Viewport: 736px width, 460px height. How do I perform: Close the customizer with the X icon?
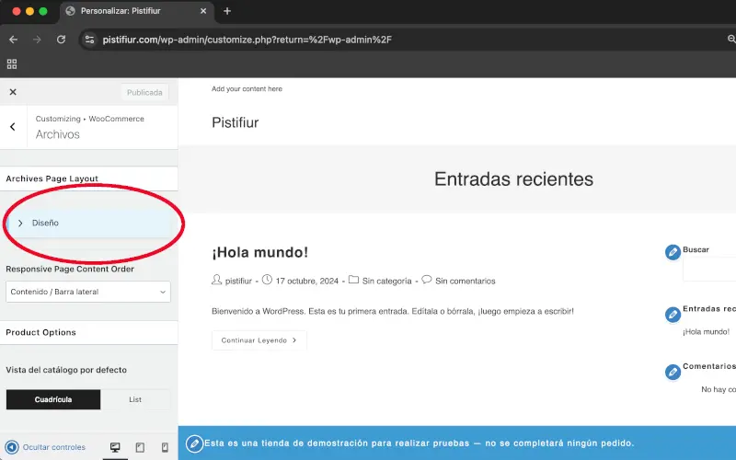tap(13, 92)
